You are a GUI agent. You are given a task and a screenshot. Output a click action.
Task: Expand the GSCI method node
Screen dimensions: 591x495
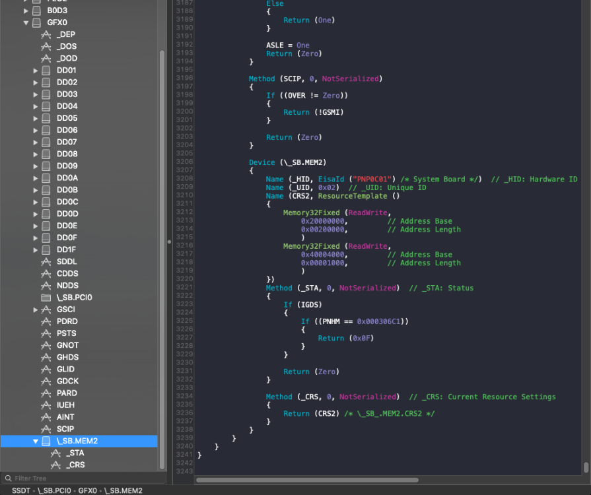coord(36,310)
